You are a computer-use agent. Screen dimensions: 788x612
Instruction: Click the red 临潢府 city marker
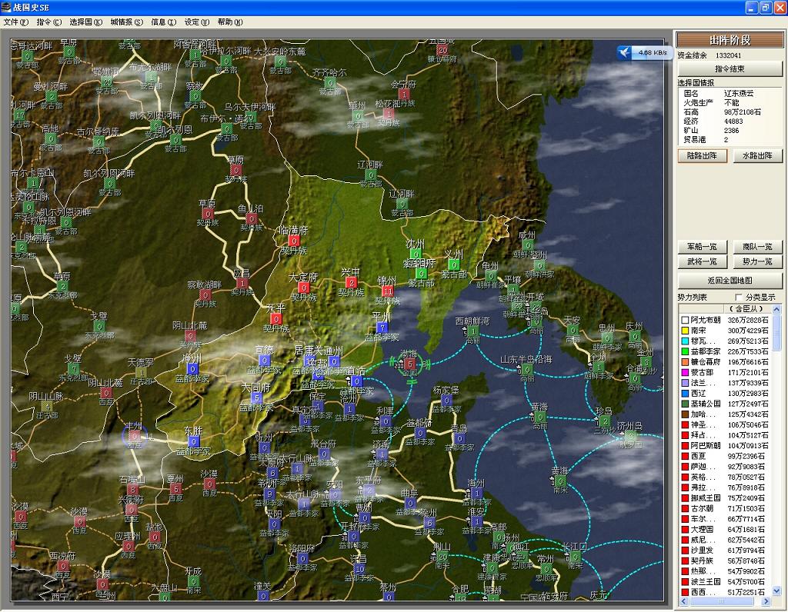click(294, 240)
